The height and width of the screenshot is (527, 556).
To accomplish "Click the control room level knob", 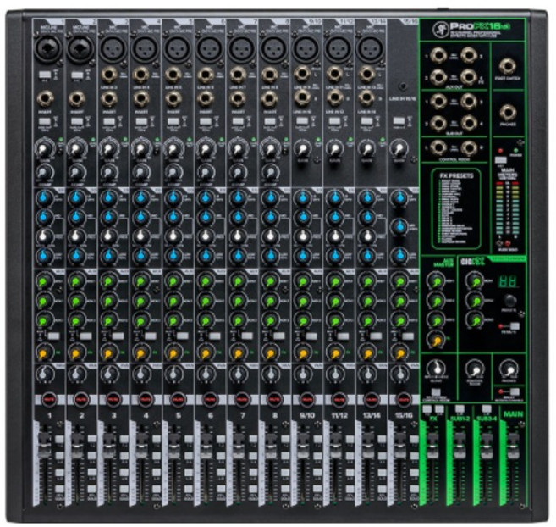I will click(x=475, y=369).
